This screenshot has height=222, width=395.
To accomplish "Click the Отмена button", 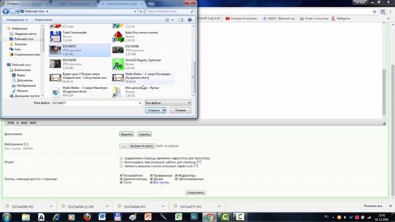I will 180,110.
